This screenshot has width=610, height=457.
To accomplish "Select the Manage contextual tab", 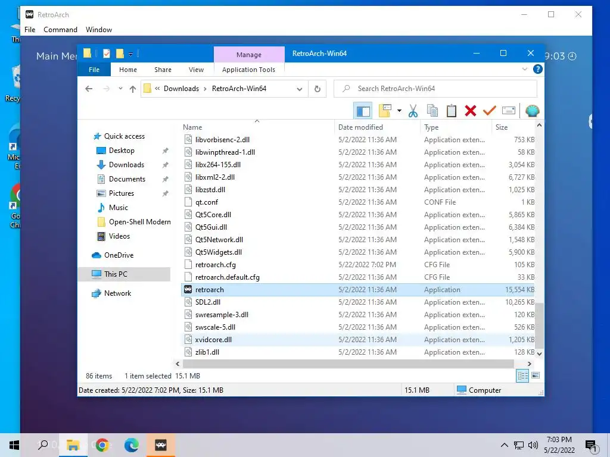I will (249, 55).
